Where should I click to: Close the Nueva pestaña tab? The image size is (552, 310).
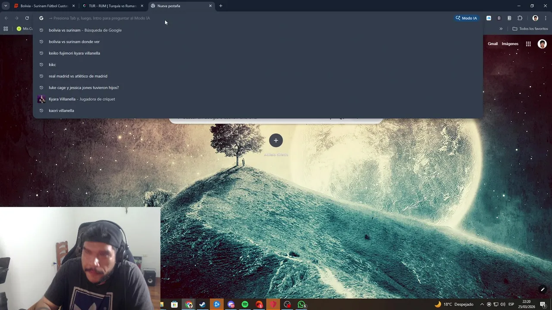point(210,6)
